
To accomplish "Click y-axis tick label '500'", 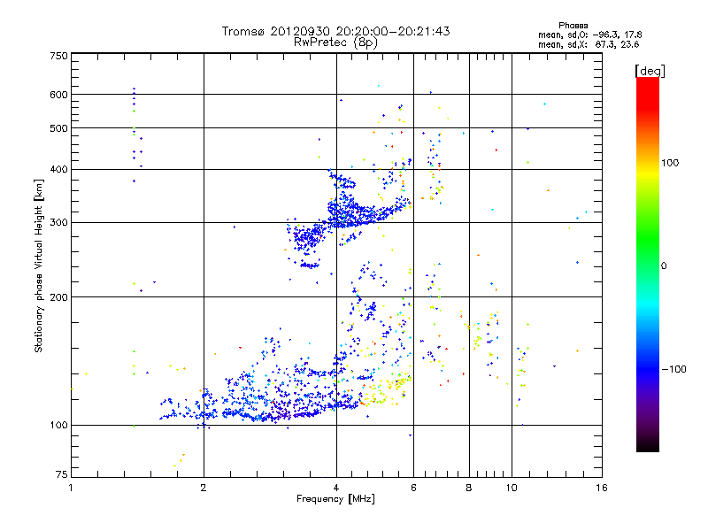I will coord(58,128).
